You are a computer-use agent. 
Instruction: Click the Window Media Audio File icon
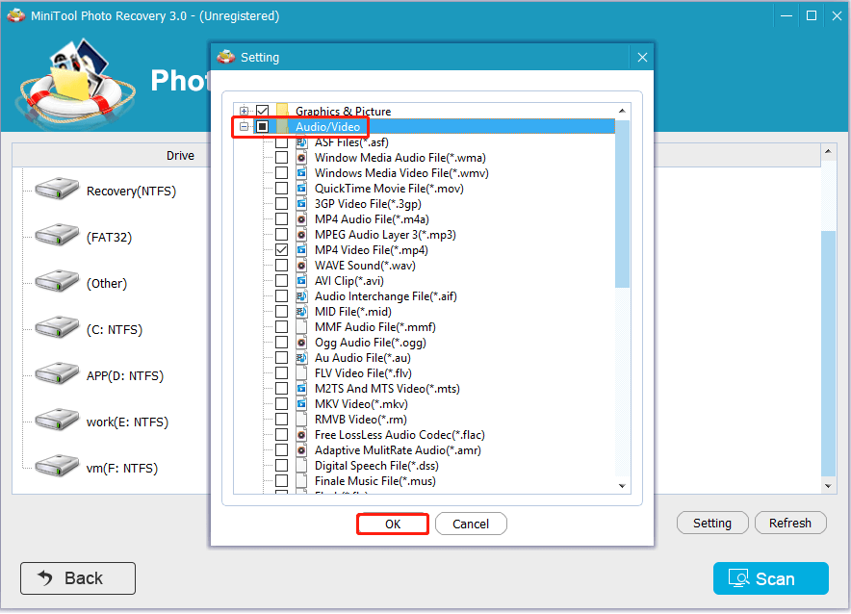click(x=301, y=158)
